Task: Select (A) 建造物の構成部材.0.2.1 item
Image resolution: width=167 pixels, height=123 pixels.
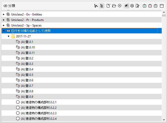Action: point(82,102)
